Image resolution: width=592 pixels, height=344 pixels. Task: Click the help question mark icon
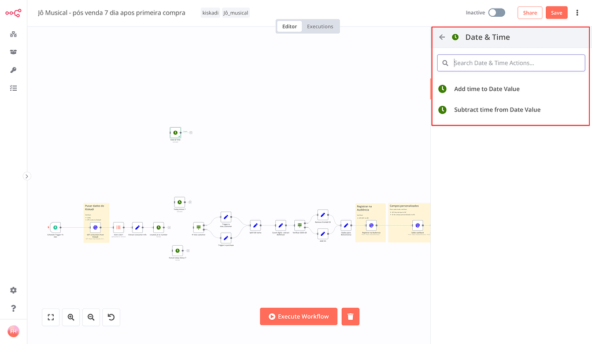click(x=13, y=307)
